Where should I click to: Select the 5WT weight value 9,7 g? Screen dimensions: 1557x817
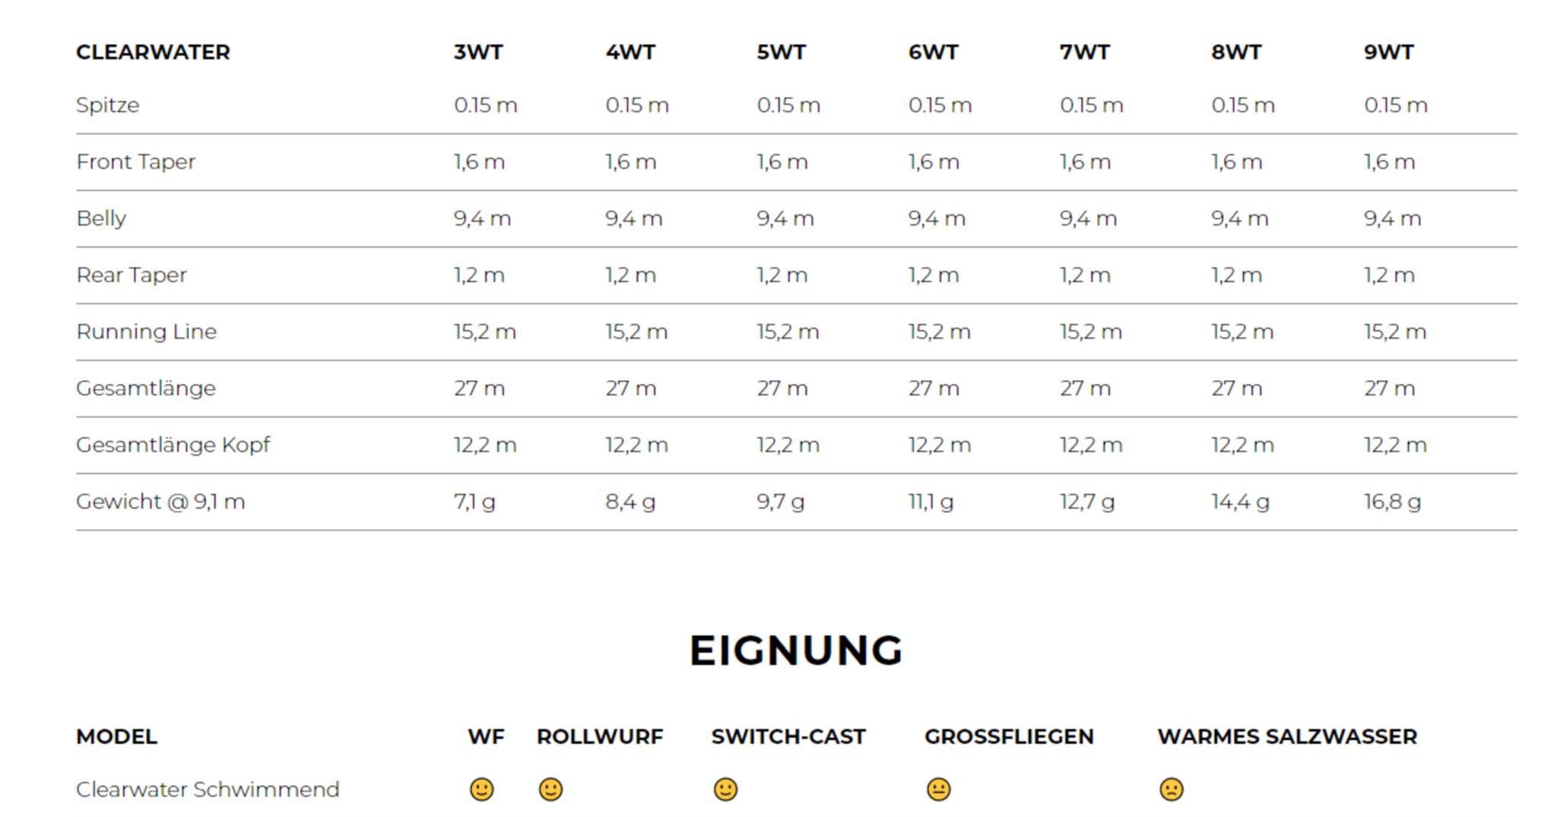[x=780, y=502]
